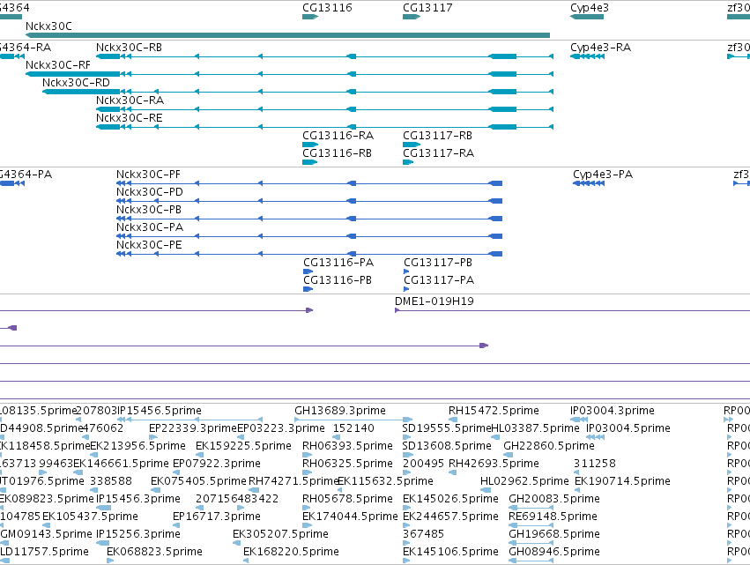Image resolution: width=750 pixels, height=565 pixels.
Task: Select EST EP16717.3prime
Action: tap(217, 517)
